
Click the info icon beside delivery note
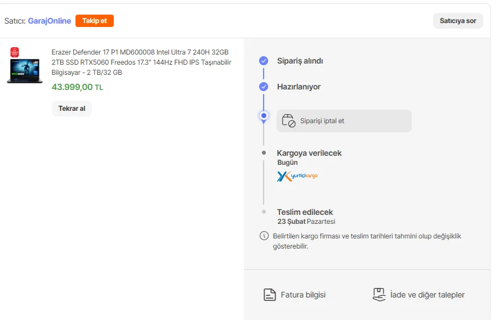pos(264,236)
